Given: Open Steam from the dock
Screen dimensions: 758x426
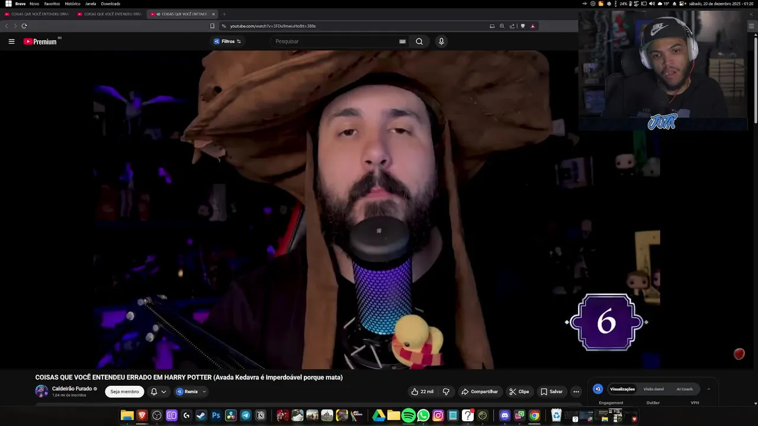Looking at the screenshot, I should [201, 416].
